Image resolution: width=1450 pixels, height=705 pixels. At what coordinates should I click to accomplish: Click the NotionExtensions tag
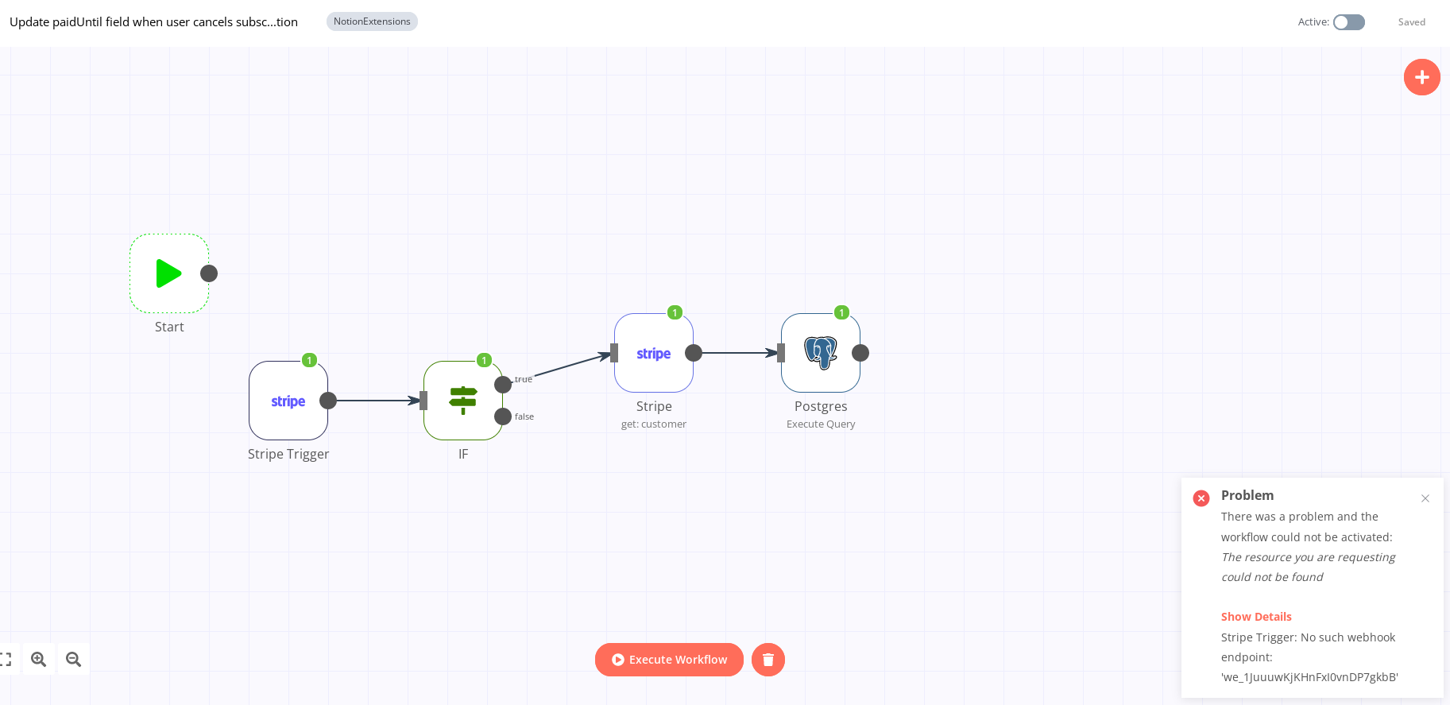[x=372, y=21]
